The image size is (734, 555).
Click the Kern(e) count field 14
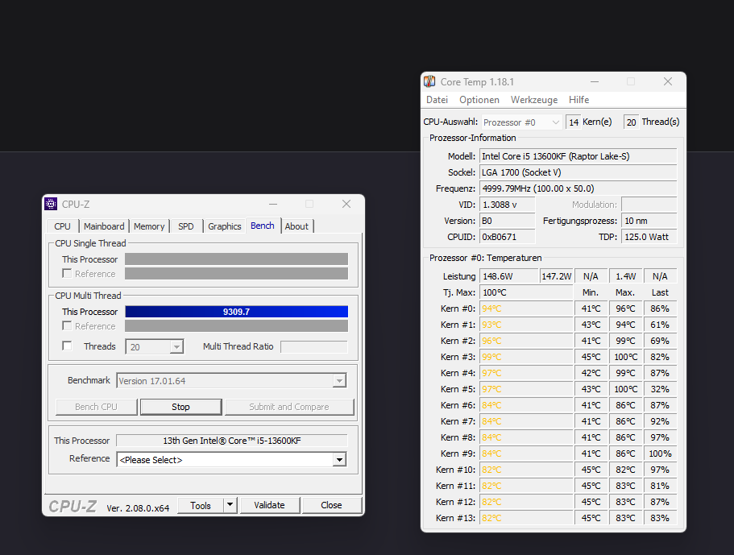click(x=574, y=122)
